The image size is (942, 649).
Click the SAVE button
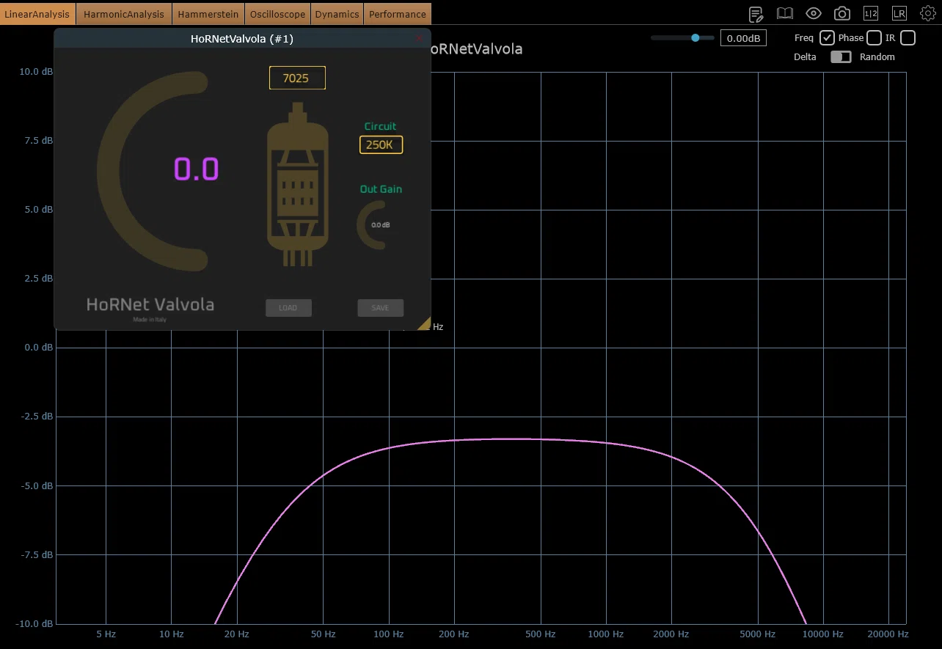coord(380,308)
